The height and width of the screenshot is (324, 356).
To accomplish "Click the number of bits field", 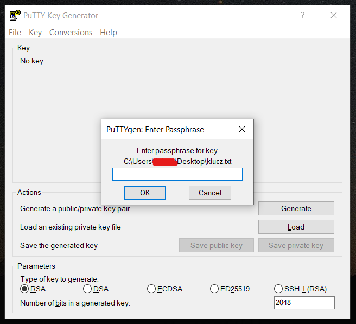I will click(x=304, y=303).
